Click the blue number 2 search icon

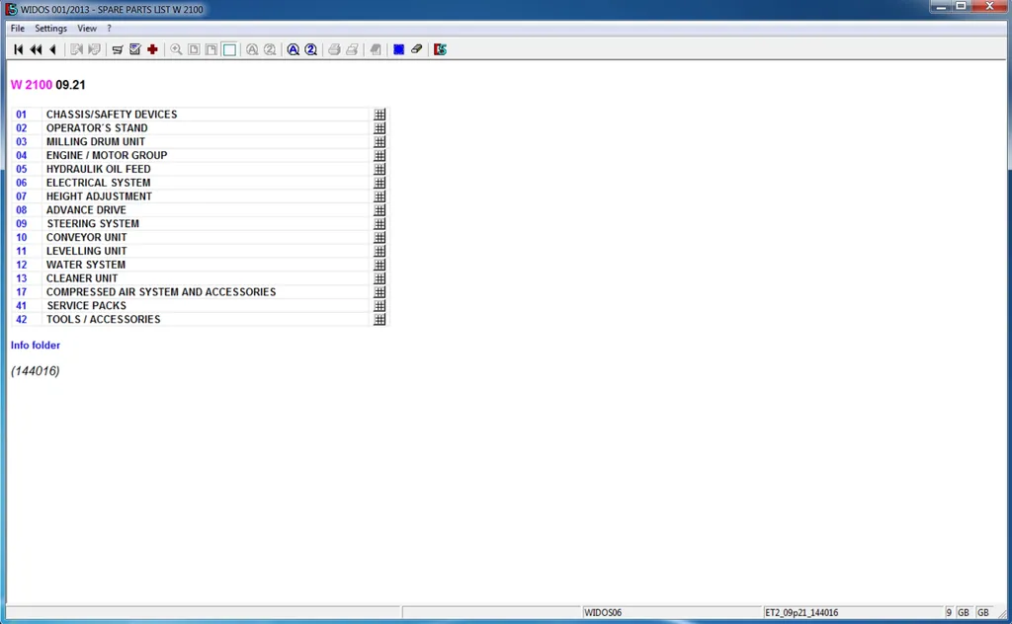click(x=310, y=49)
